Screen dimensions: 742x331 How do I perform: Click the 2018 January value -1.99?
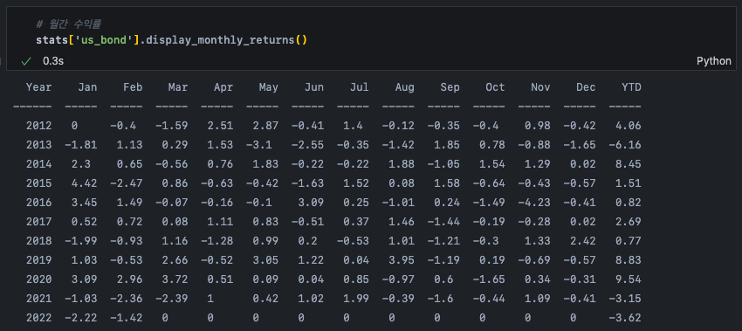point(81,241)
